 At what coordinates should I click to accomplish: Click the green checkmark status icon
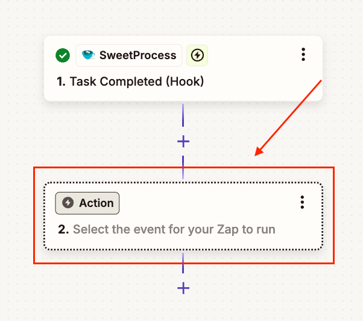pyautogui.click(x=63, y=56)
